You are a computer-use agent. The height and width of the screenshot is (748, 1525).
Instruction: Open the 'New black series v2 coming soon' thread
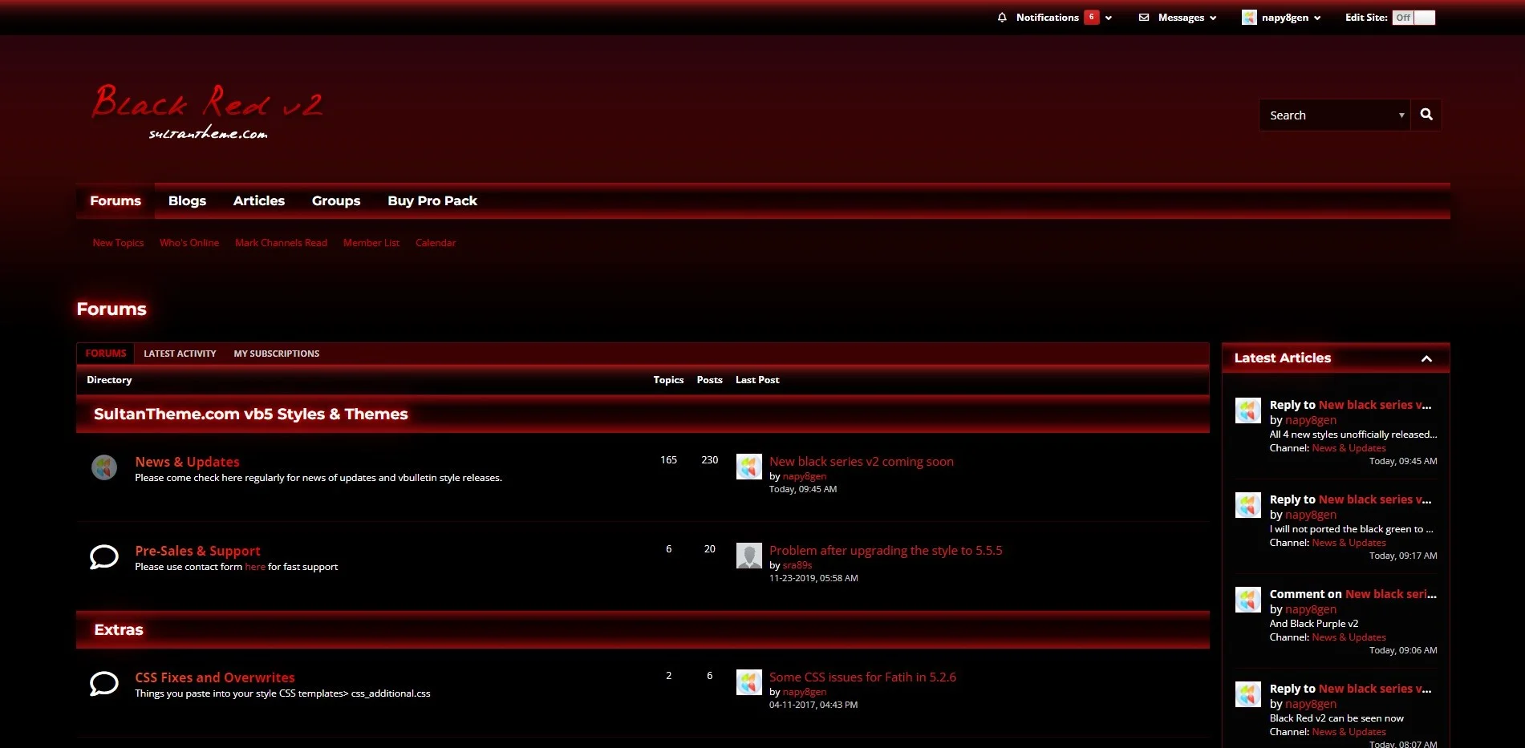(x=861, y=461)
